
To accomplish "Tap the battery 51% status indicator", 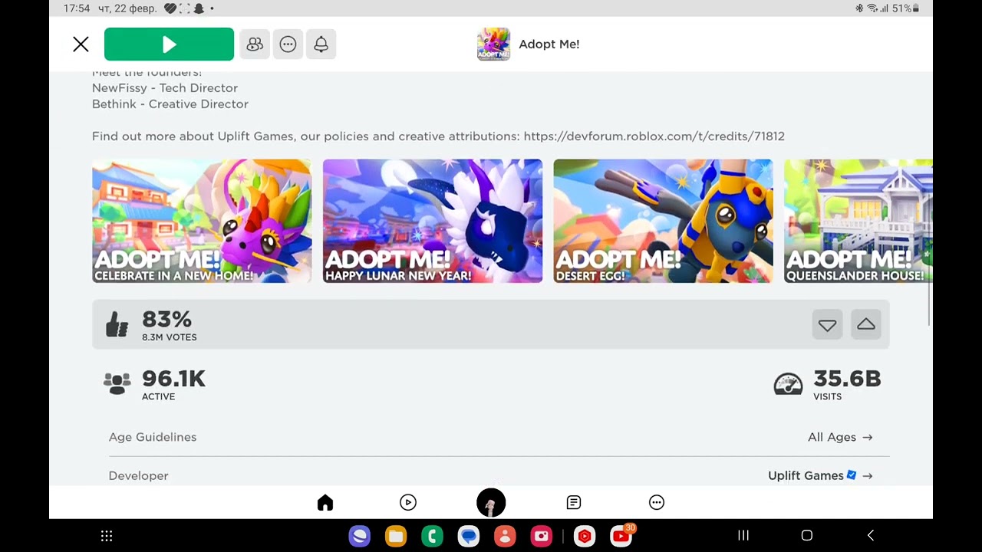I will coord(906,8).
